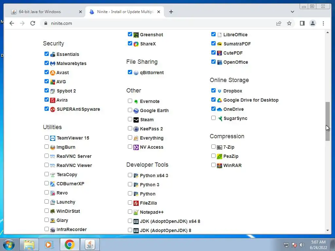Screen dimensions: 335x251
Task: Click the CDBurnerXP icon
Action: [x=53, y=184]
